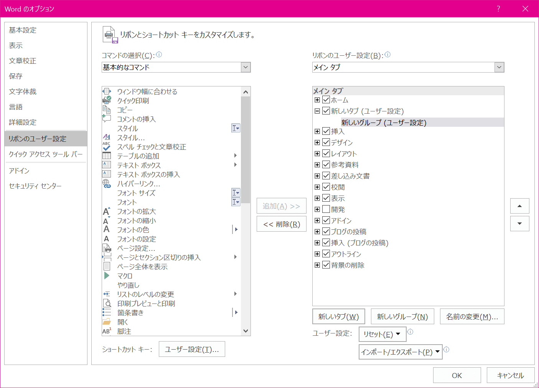Image resolution: width=539 pixels, height=388 pixels.
Task: Uncheck the 挿入 tab checkbox
Action: 326,131
